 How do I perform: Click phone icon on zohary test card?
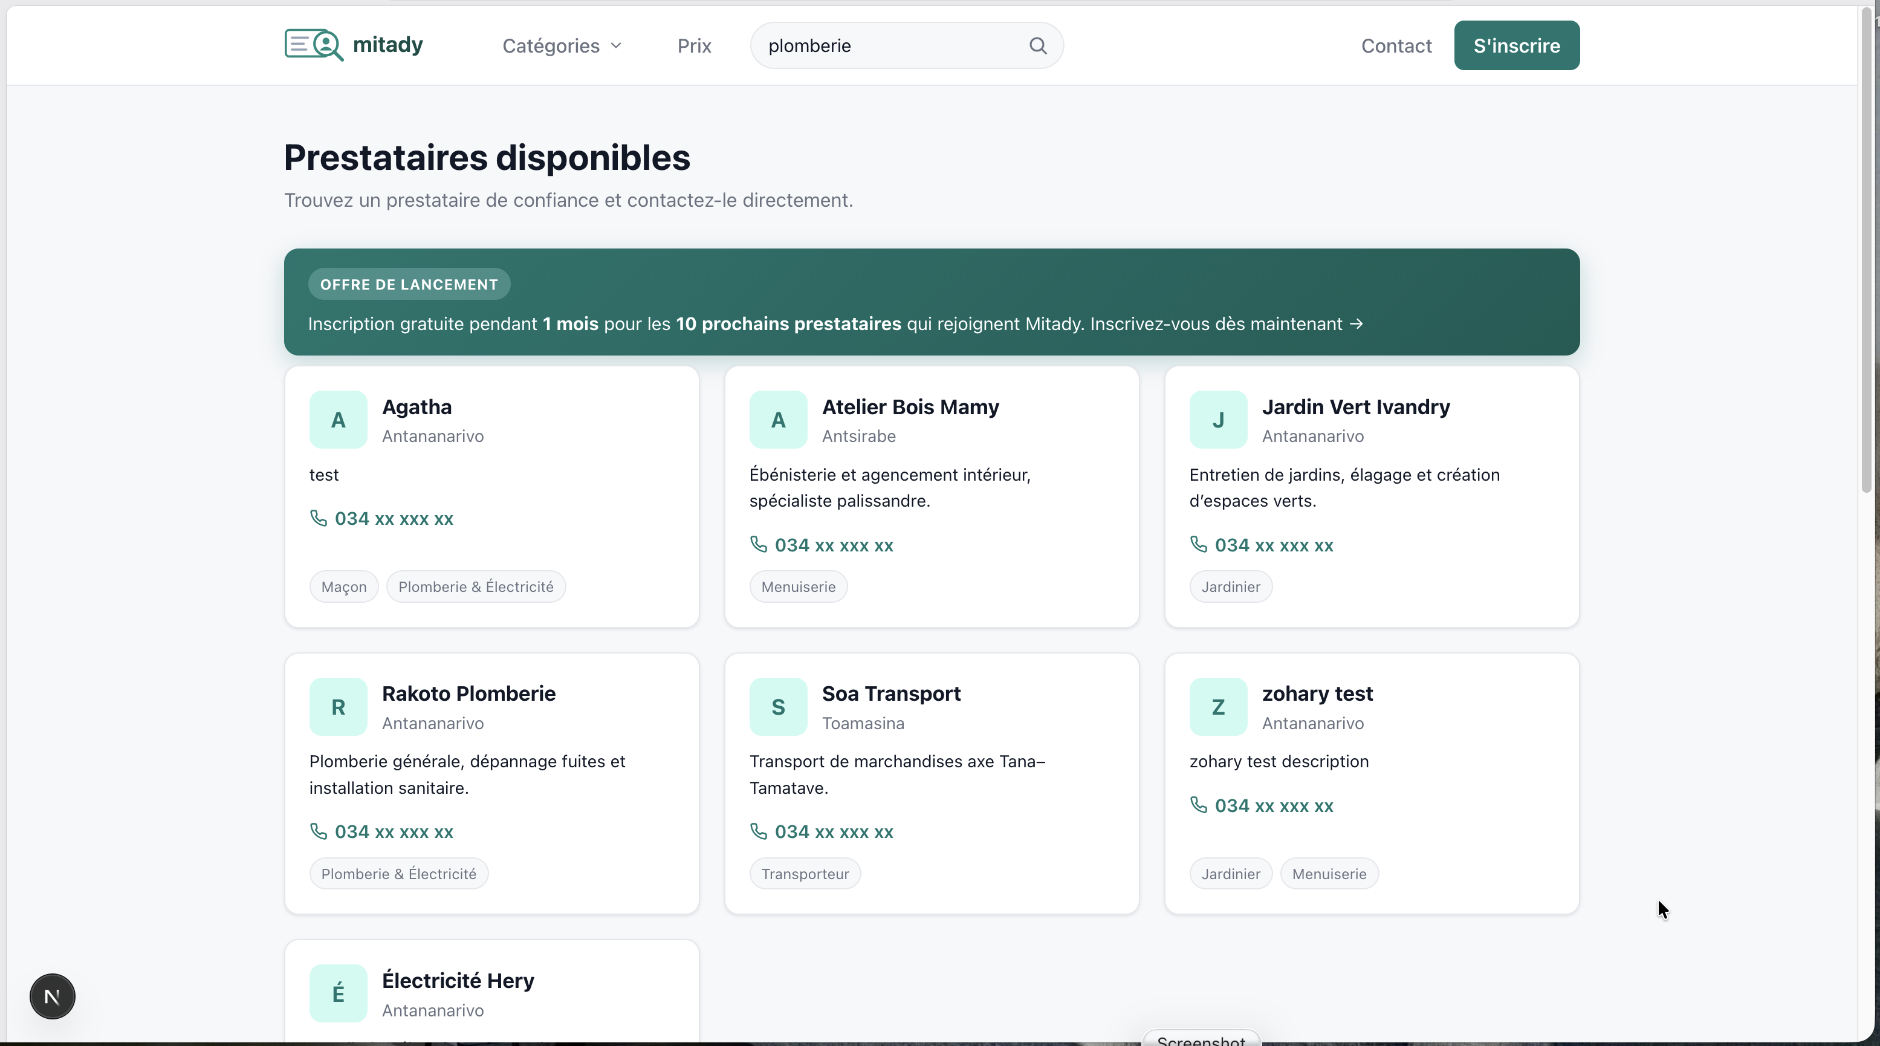1198,804
